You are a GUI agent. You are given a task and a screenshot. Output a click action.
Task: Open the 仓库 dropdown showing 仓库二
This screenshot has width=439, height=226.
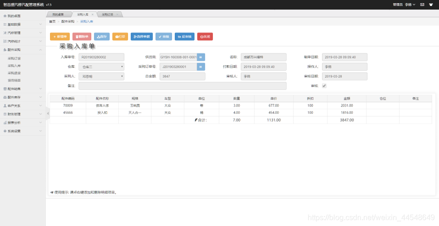point(101,67)
